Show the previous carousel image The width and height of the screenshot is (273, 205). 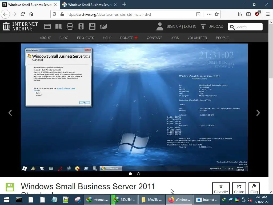[10, 113]
